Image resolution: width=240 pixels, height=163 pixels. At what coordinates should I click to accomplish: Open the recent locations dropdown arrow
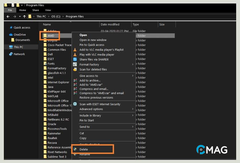(x=20, y=16)
